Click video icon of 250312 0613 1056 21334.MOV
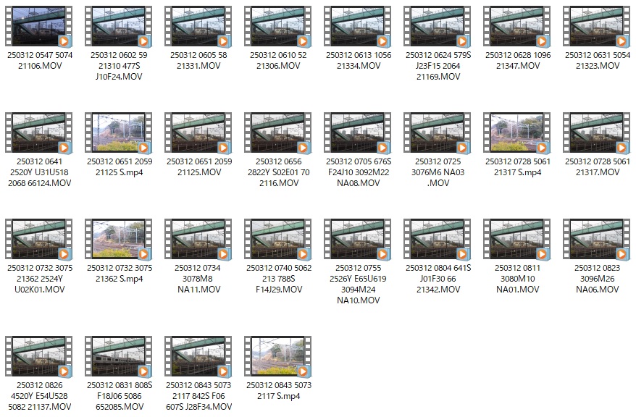The image size is (636, 417). [x=357, y=26]
